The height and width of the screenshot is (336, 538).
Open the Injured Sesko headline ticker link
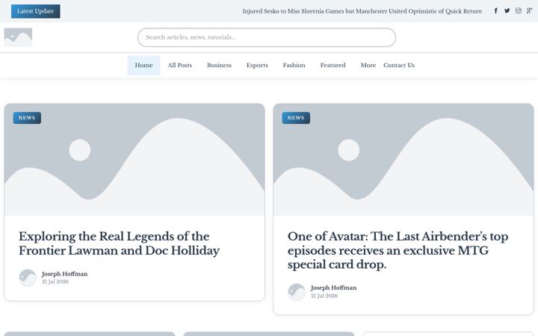click(362, 11)
